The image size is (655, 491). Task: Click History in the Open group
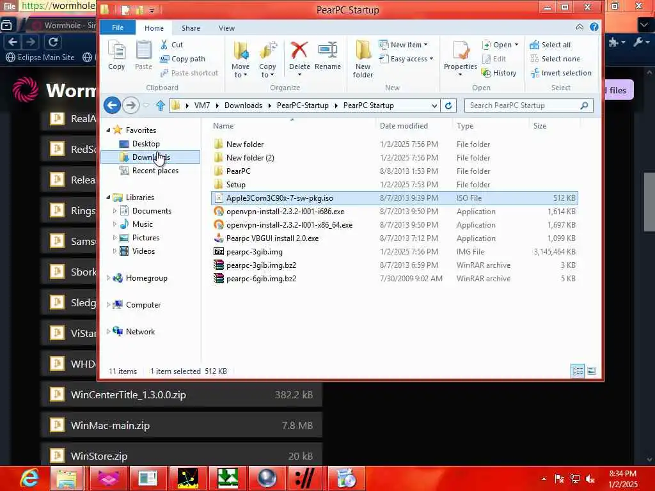click(499, 73)
